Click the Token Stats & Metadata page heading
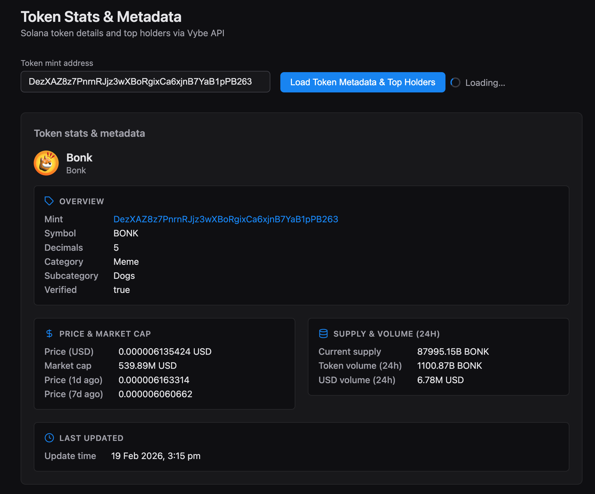Screen dimensions: 595x494 pyautogui.click(x=101, y=17)
